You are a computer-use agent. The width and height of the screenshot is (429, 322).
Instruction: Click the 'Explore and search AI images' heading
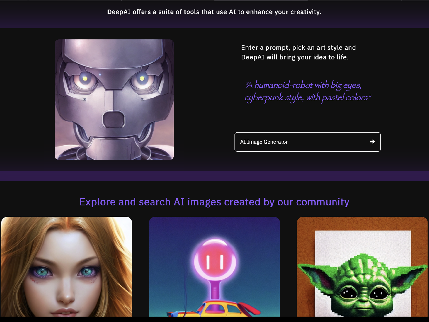click(x=214, y=202)
